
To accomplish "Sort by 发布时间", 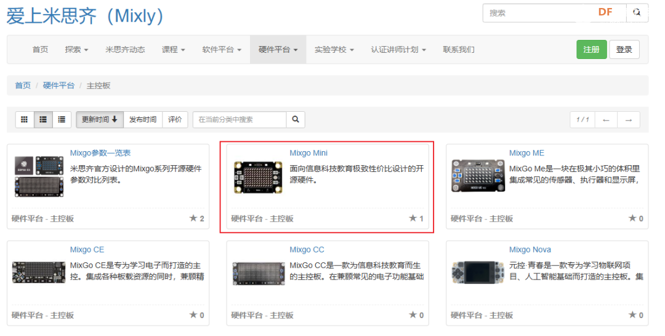I will [143, 120].
